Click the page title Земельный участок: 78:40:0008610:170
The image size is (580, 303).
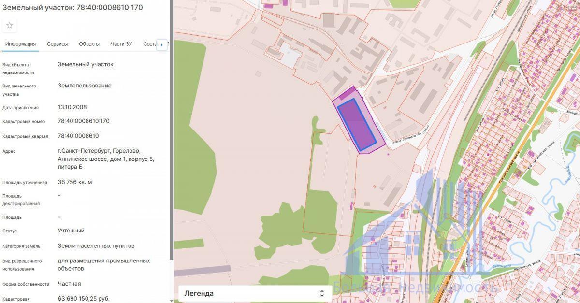[72, 7]
